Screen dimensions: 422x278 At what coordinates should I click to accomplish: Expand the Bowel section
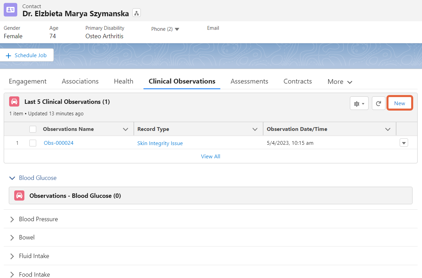[x=13, y=237]
